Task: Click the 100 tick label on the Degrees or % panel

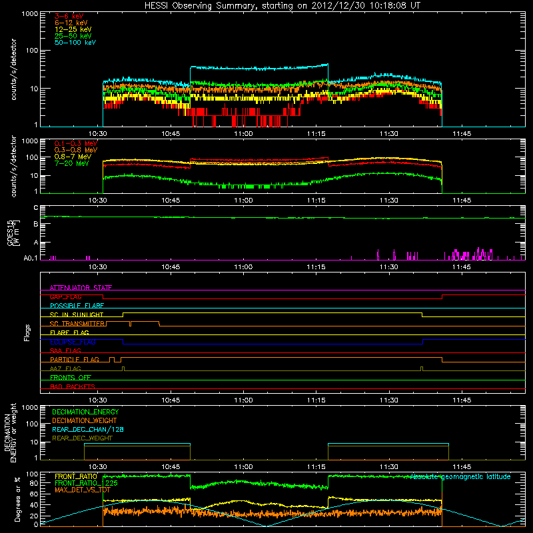Action: (32, 474)
